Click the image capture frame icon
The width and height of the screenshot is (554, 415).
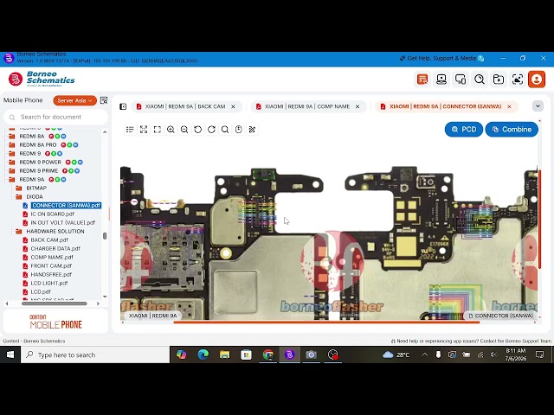point(518,79)
